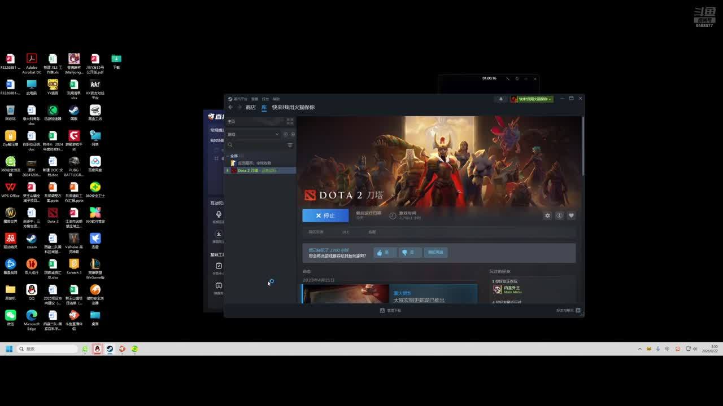The width and height of the screenshot is (723, 406).
Task: Open the account name dropdown in Steam
Action: click(532, 99)
